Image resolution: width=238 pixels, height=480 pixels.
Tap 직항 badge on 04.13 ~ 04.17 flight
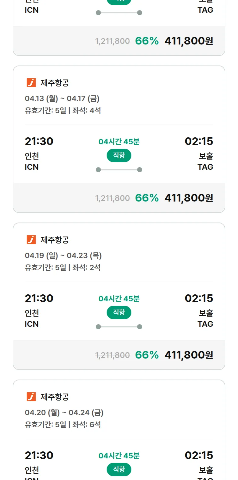pyautogui.click(x=119, y=155)
